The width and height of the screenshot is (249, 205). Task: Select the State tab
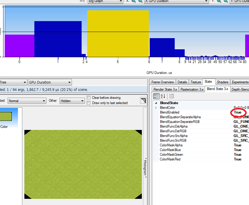208,81
